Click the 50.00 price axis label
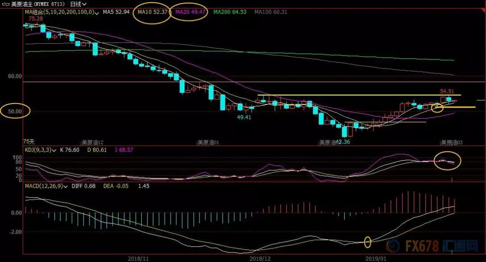 coord(15,111)
